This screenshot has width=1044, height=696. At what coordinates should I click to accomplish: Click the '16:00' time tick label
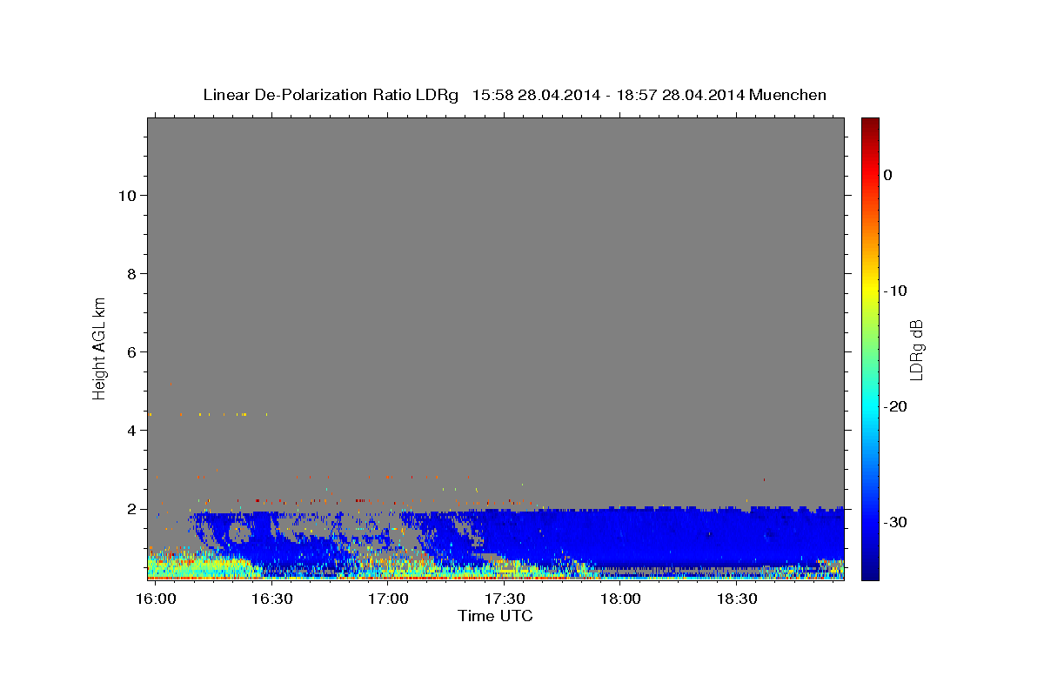pyautogui.click(x=156, y=599)
